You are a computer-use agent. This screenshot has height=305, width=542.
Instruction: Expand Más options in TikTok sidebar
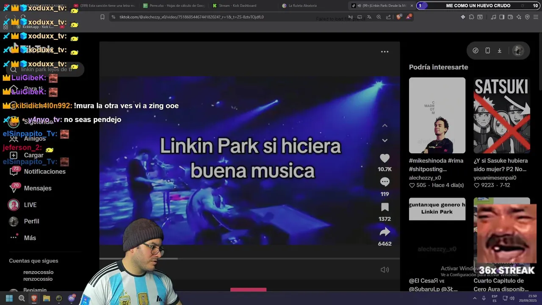coord(23,238)
